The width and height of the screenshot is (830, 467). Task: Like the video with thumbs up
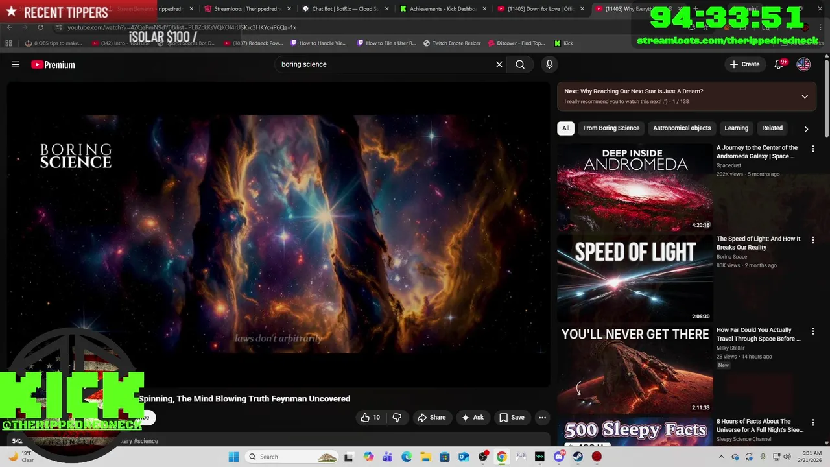370,417
